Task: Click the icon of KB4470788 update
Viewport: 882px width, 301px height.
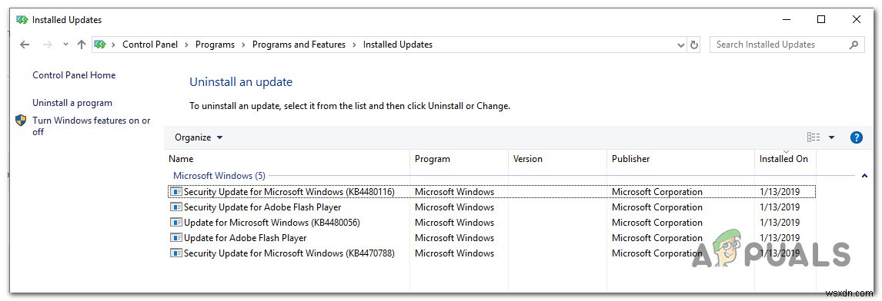Action: (x=176, y=253)
